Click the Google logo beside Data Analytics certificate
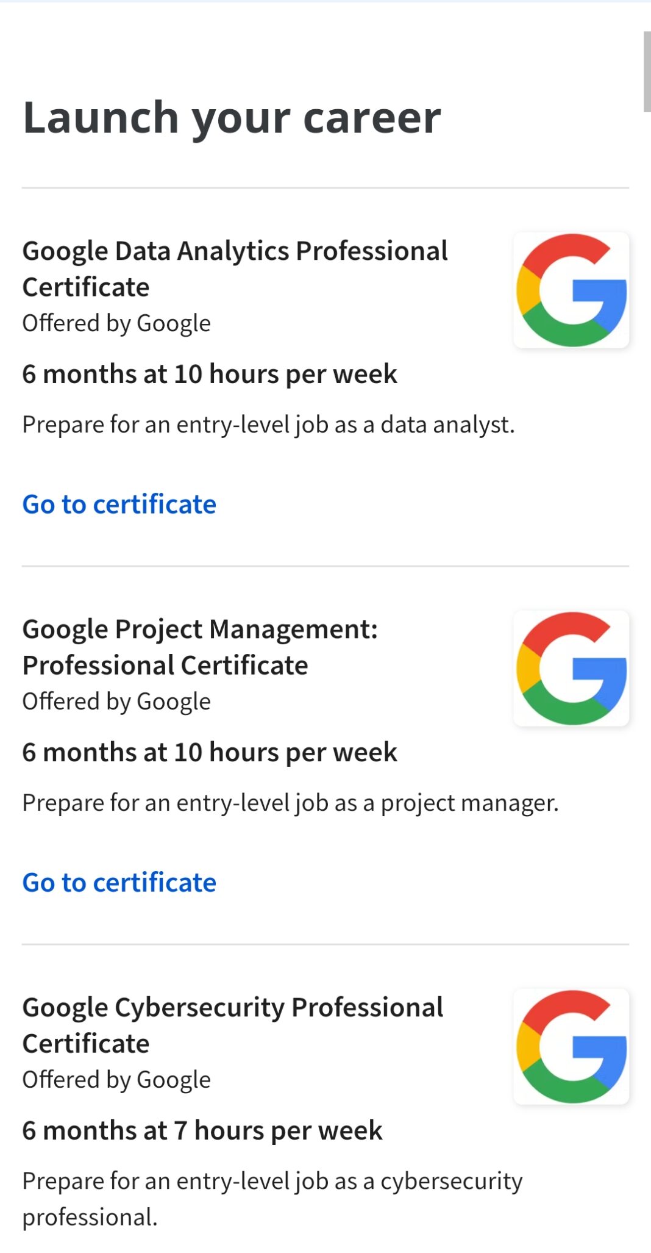Image resolution: width=651 pixels, height=1253 pixels. (571, 290)
